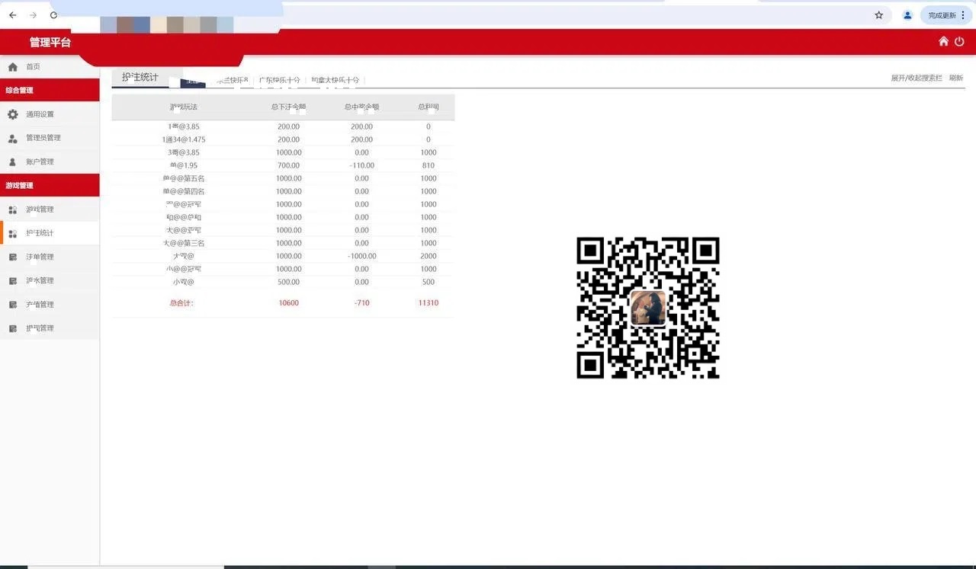
Task: Click the 2000 profit cell
Action: 429,256
